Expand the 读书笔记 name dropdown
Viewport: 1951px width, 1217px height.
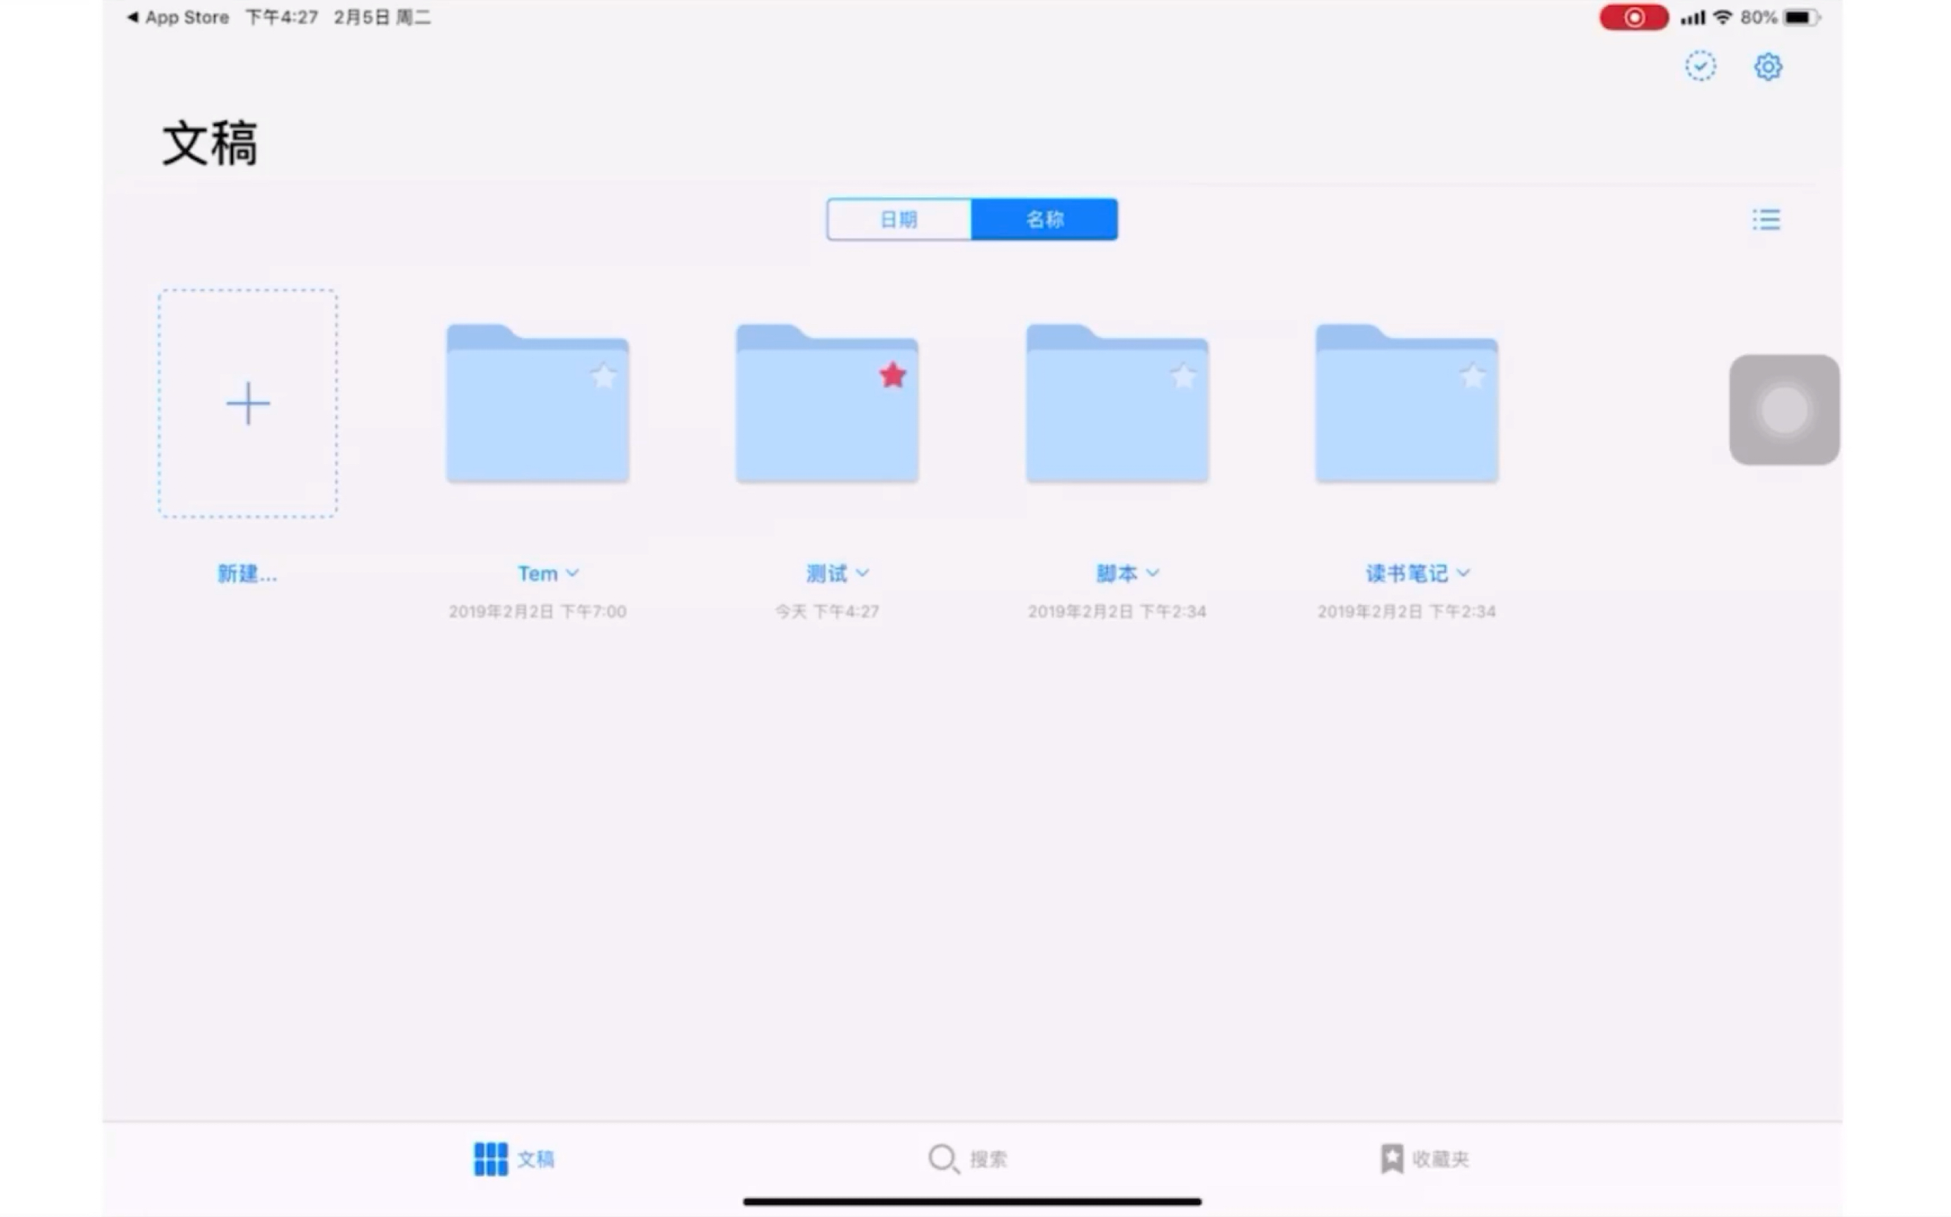tap(1464, 573)
